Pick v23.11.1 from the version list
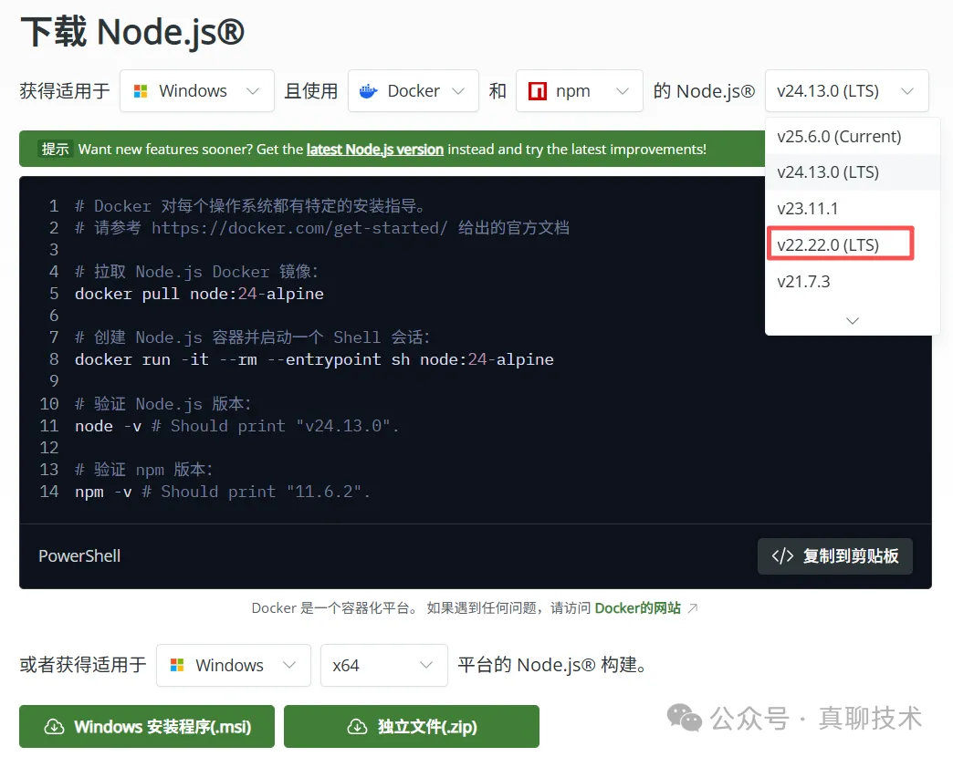 pos(808,209)
